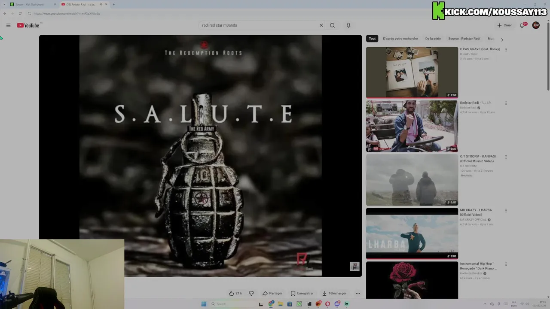Go to YouTube home via logo
This screenshot has height=309, width=550.
tap(28, 25)
